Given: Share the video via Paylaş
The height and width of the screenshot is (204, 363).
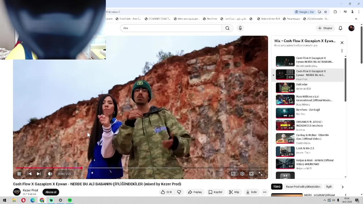Looking at the screenshot, I should point(195,192).
